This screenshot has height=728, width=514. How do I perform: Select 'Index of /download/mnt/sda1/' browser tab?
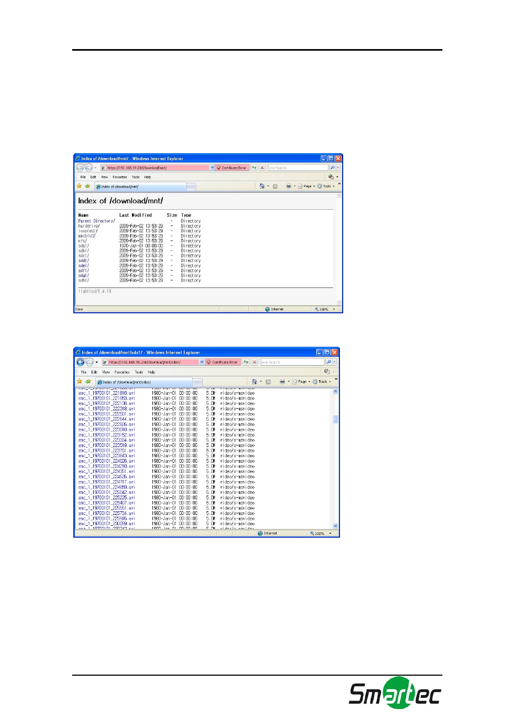[144, 382]
